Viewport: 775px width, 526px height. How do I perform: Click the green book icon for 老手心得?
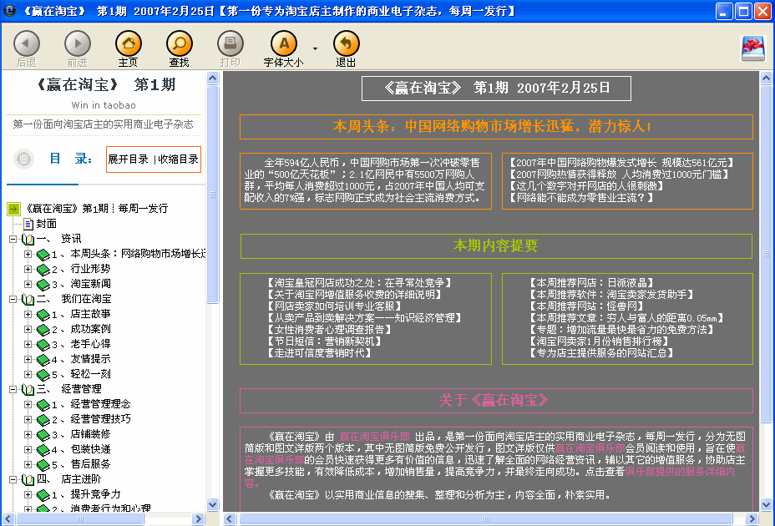[x=43, y=345]
